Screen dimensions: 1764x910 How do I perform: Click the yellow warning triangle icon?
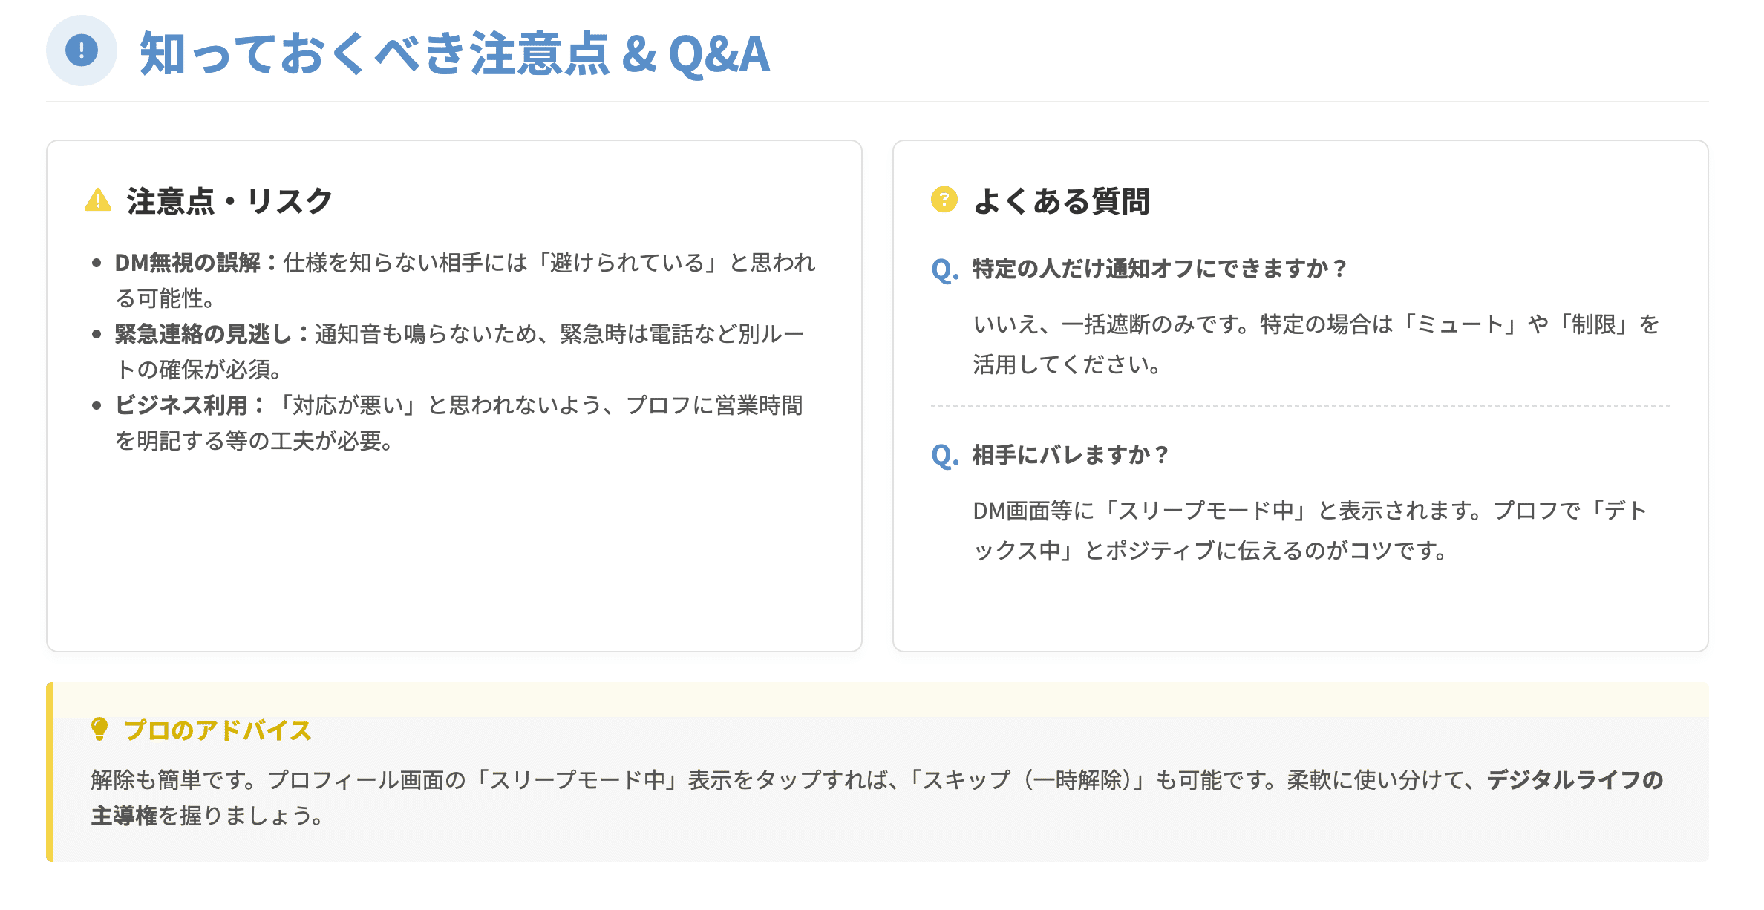pyautogui.click(x=98, y=200)
